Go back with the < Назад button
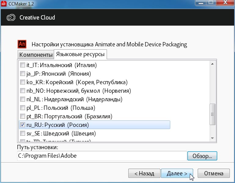This screenshot has width=235, height=183. point(144,173)
